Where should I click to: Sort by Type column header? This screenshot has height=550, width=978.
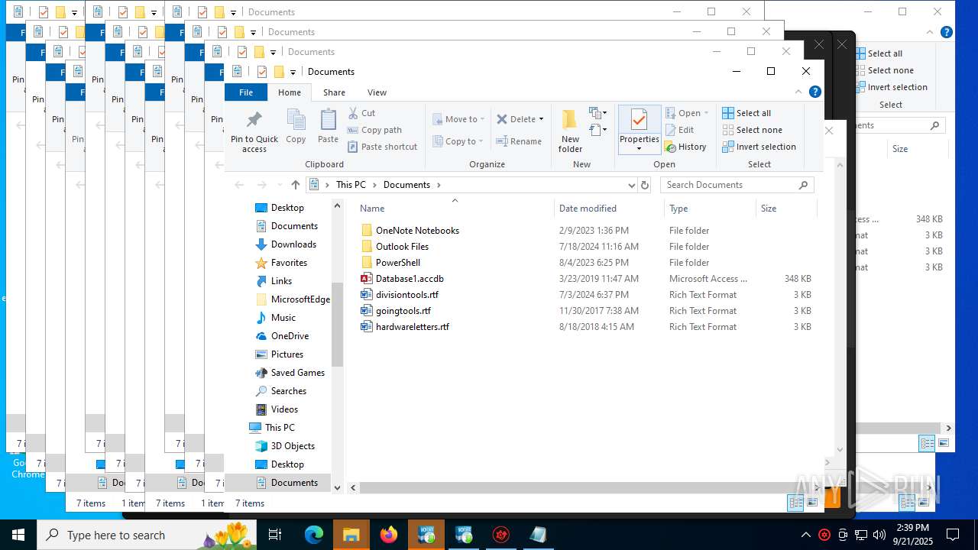point(710,208)
